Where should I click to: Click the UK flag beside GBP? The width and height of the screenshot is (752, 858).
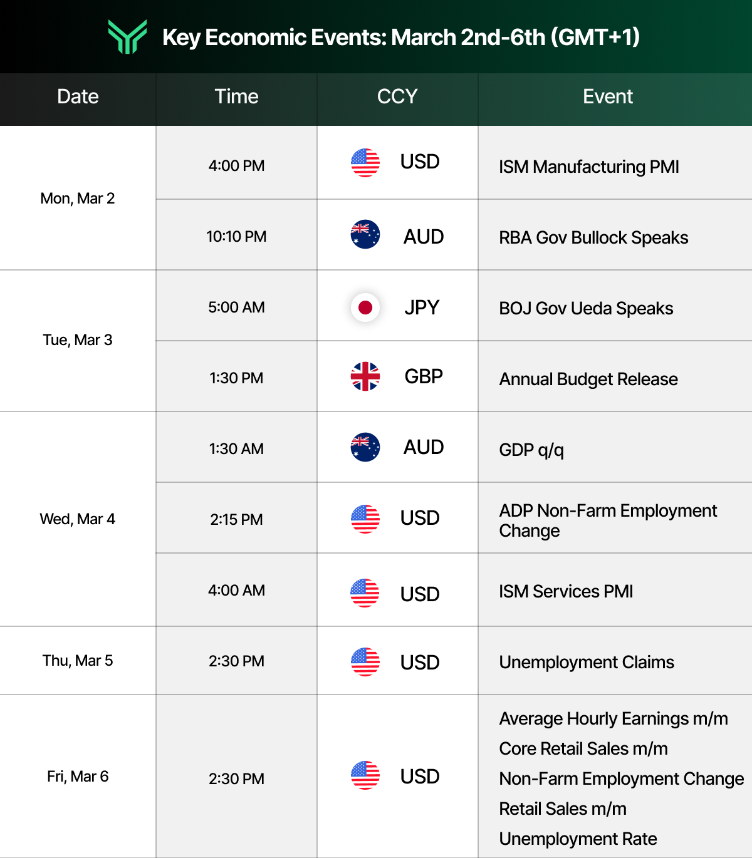coord(365,376)
